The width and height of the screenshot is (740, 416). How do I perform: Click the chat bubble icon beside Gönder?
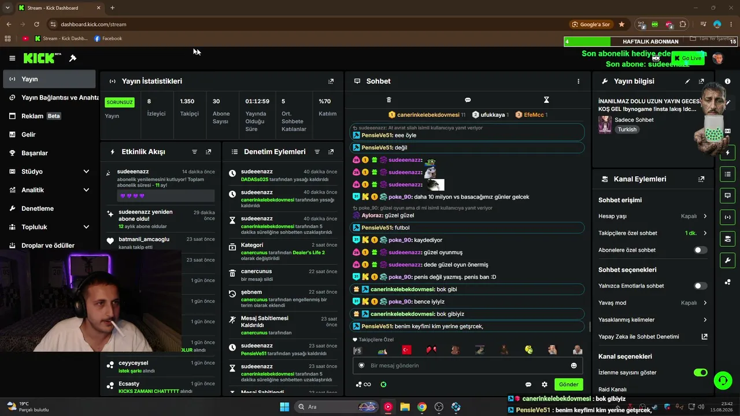[x=528, y=385]
